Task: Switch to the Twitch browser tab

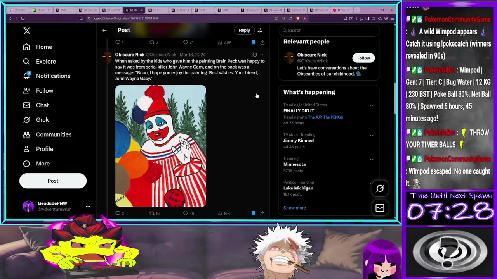Action: point(17,10)
